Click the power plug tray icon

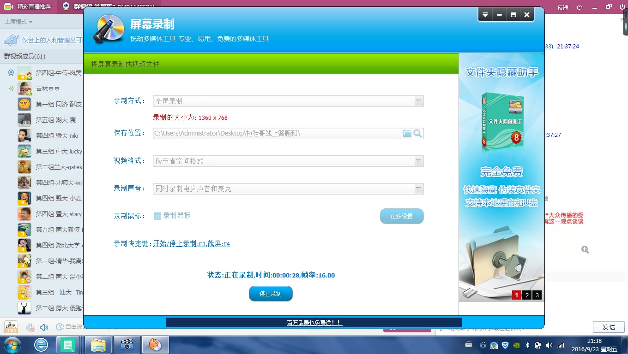(538, 345)
